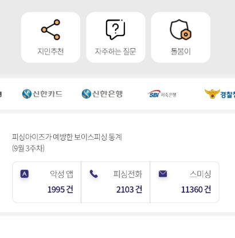Click the 자주하는 질문 label text

pos(116,52)
